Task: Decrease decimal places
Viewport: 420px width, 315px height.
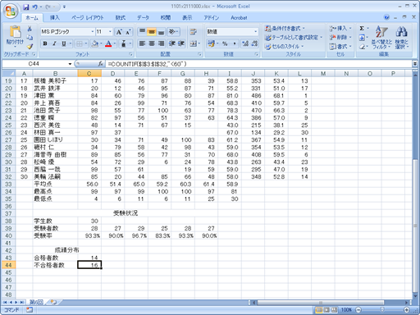Action: pyautogui.click(x=254, y=43)
